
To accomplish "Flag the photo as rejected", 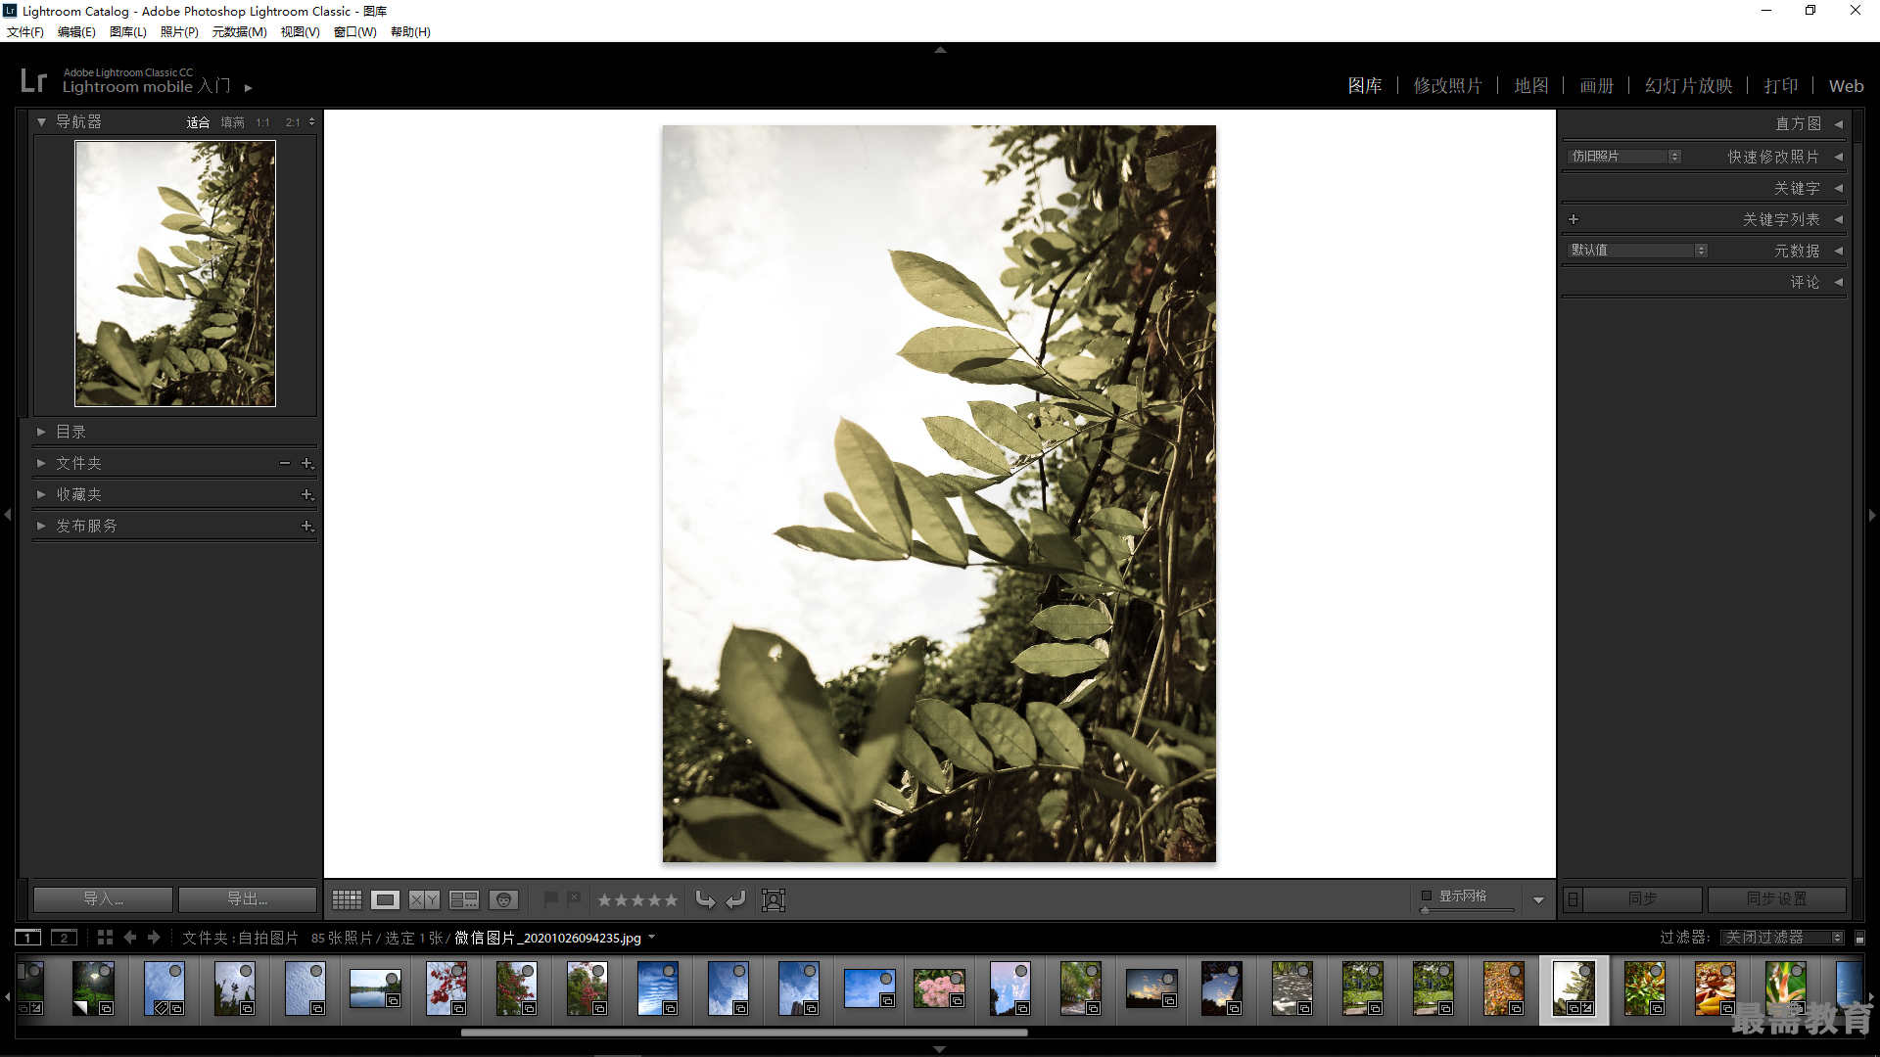I will pos(574,898).
